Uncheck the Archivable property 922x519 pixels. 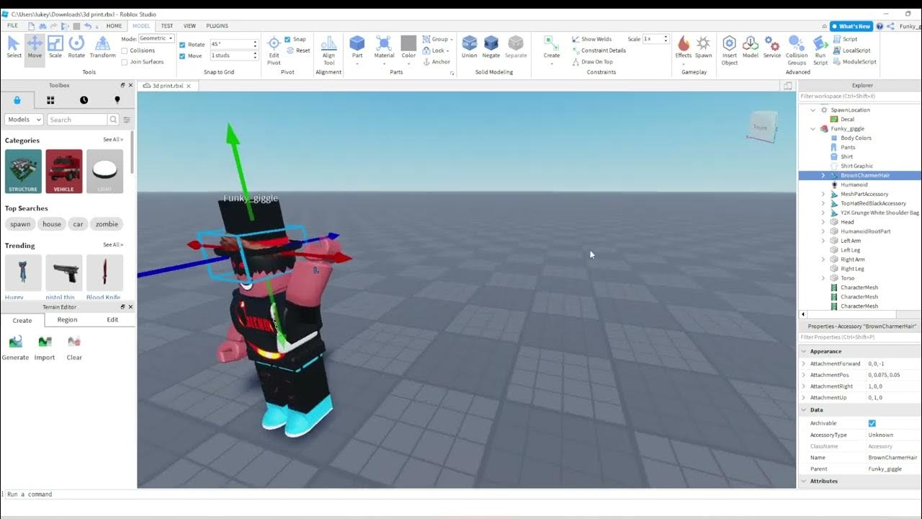click(x=872, y=423)
